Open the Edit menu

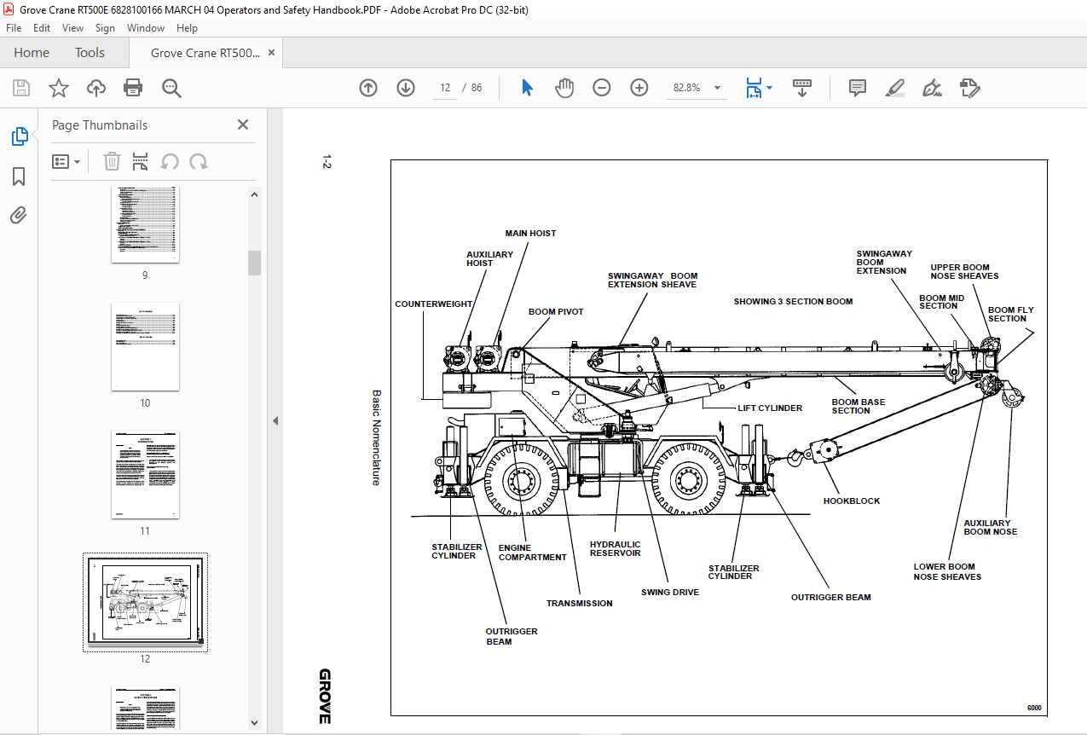click(x=42, y=28)
